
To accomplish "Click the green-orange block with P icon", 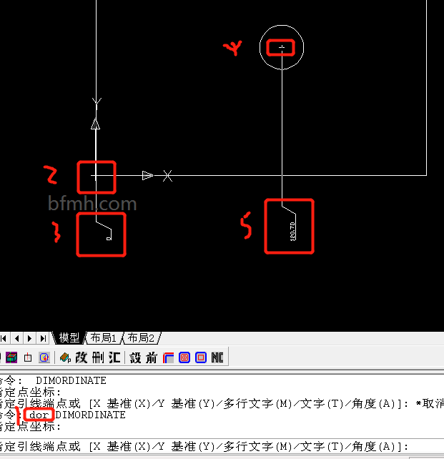I will pos(65,357).
